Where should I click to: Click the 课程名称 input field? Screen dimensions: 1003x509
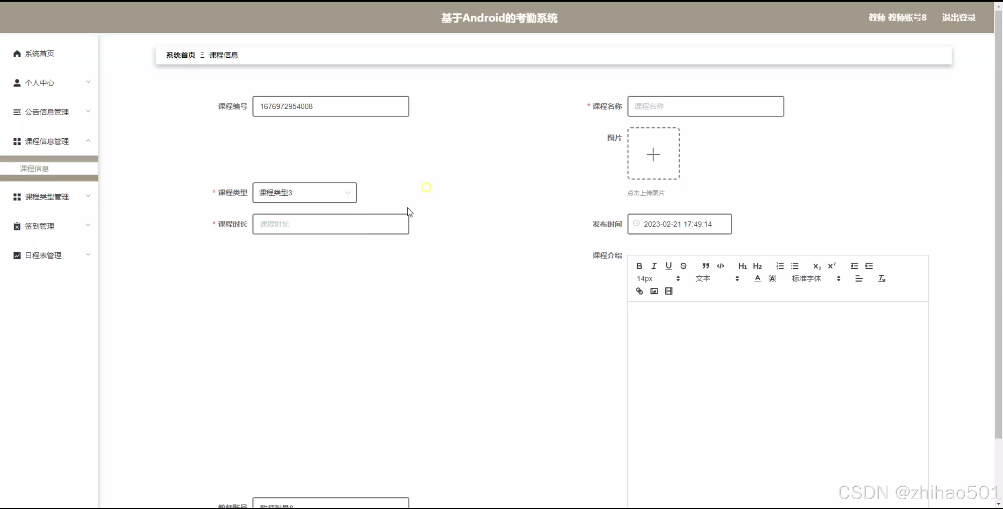(705, 106)
